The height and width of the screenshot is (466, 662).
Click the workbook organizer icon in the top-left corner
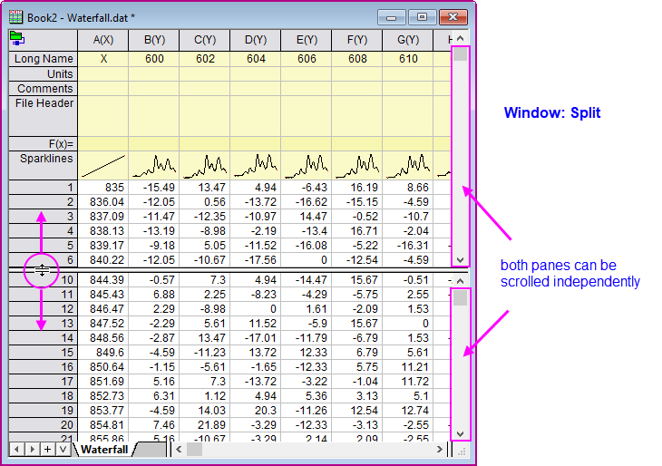16,38
